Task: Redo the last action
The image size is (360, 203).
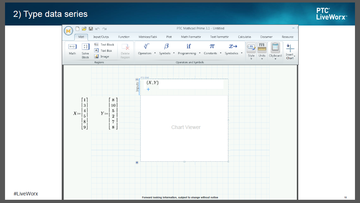Action: click(x=104, y=29)
